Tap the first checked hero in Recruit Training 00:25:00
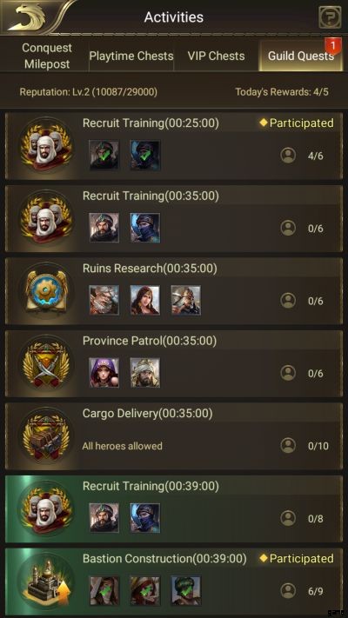 (104, 156)
